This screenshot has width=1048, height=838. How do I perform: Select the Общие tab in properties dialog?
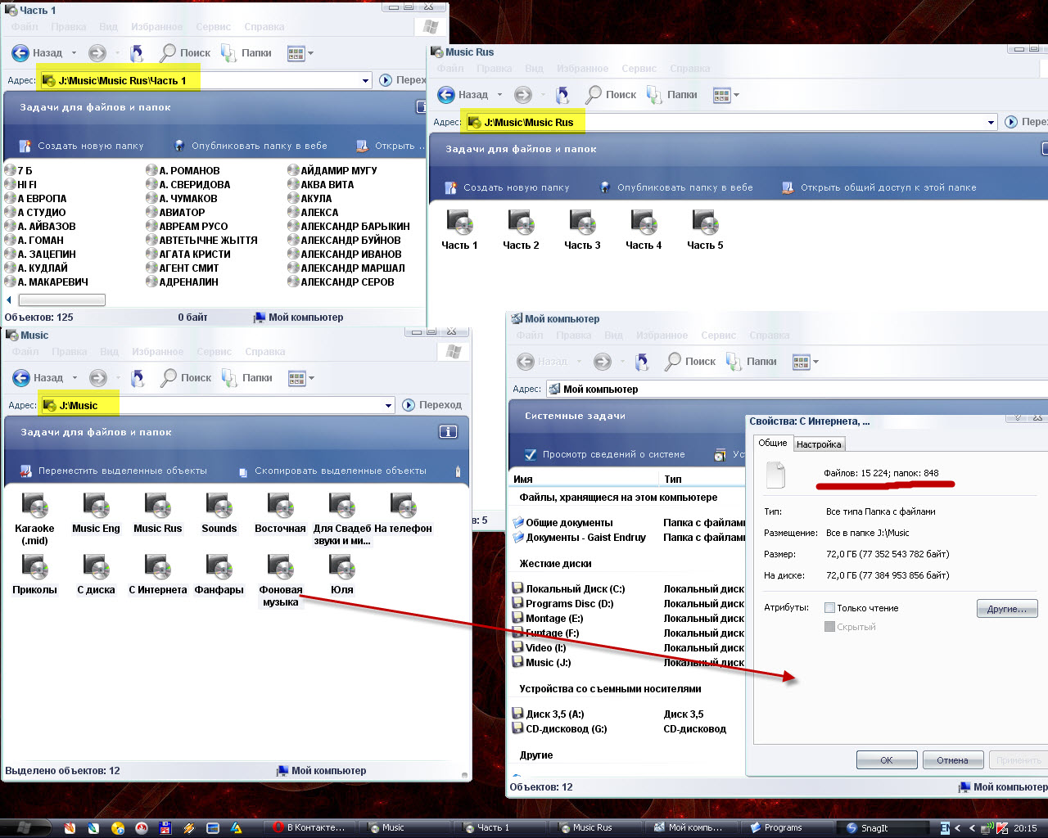(x=772, y=443)
